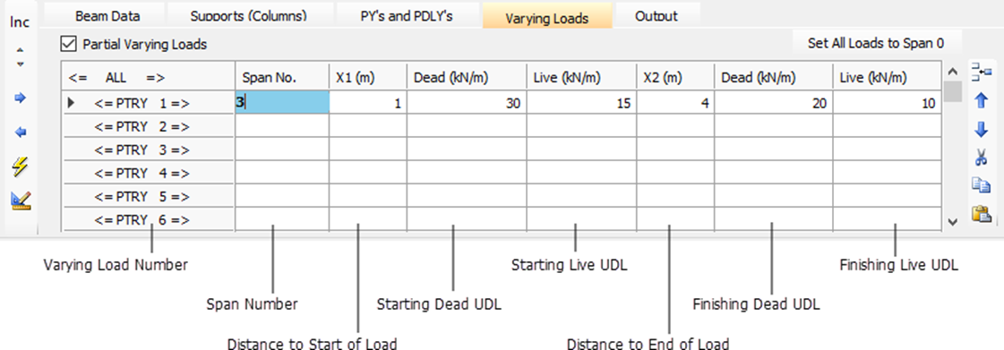
Task: Click the X1 (m) column header
Action: [x=367, y=78]
